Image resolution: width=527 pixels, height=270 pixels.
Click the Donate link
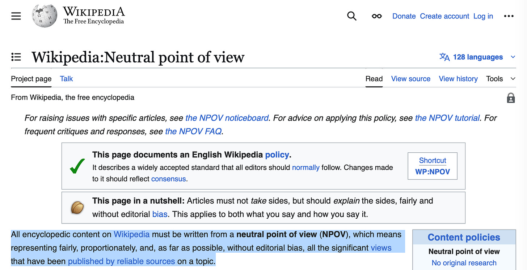click(x=404, y=16)
